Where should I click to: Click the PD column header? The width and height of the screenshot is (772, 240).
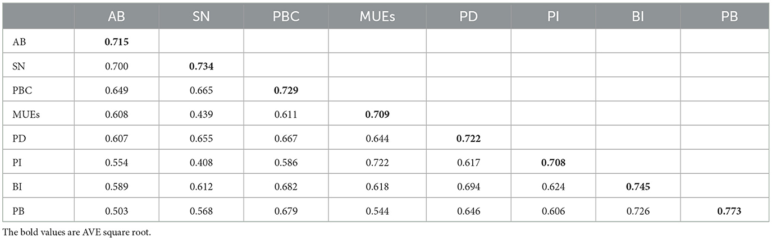[468, 16]
